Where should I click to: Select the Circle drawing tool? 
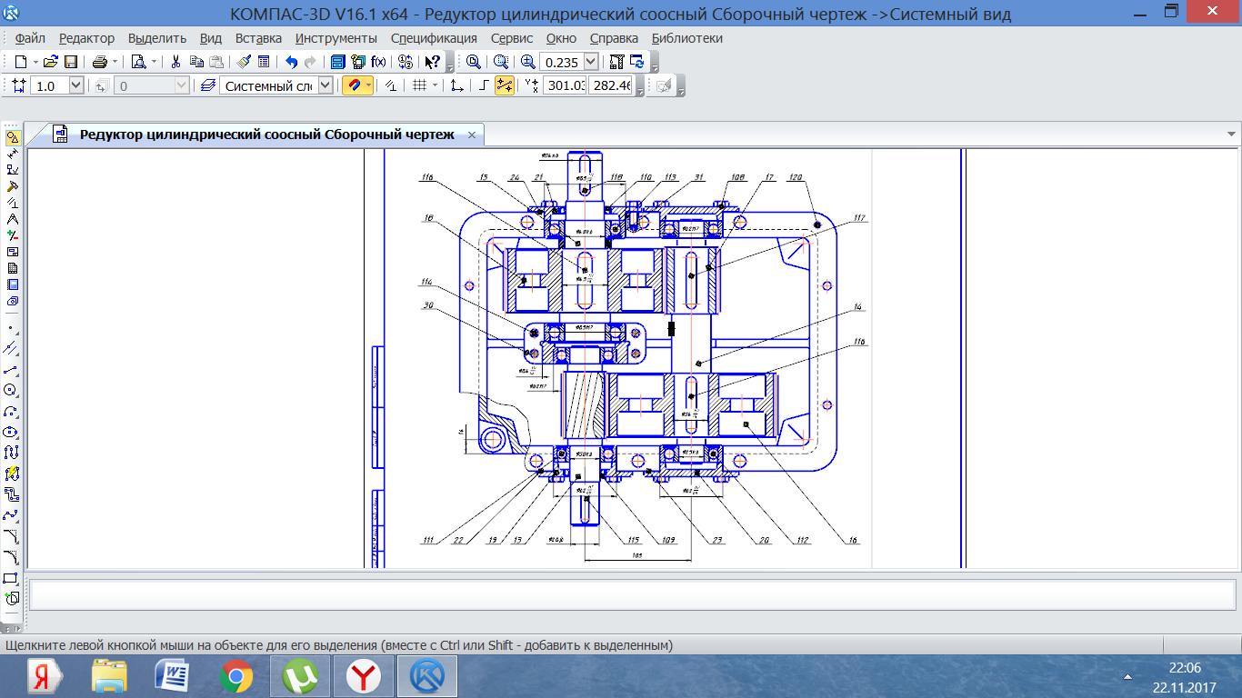tap(12, 390)
